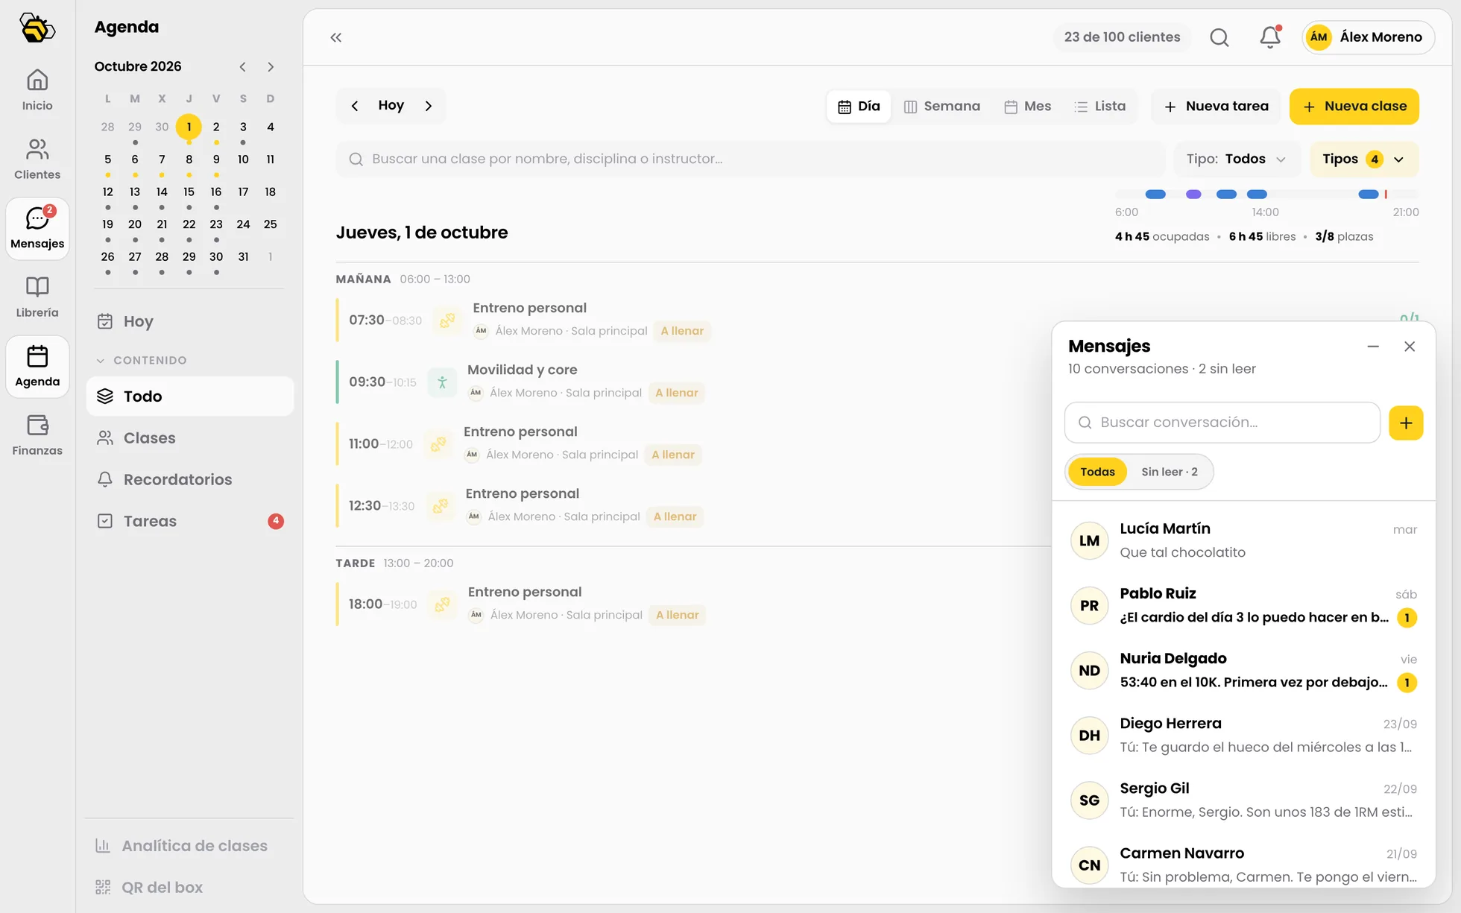Open QR del box
1461x913 pixels.
[x=190, y=887]
